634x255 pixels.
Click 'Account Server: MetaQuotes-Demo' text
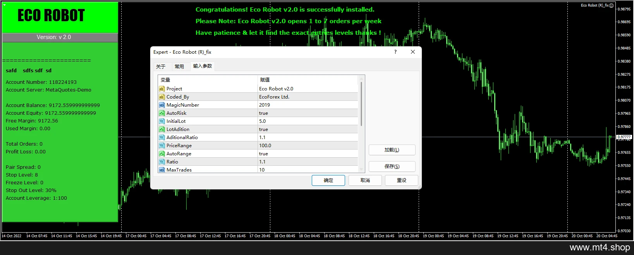click(x=48, y=90)
